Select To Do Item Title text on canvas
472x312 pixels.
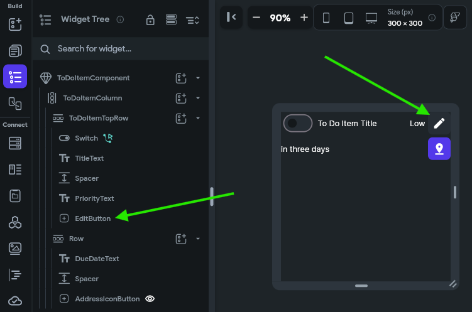coord(347,124)
